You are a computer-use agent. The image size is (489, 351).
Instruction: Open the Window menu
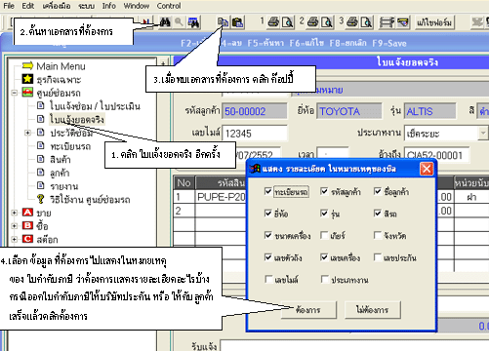click(137, 6)
